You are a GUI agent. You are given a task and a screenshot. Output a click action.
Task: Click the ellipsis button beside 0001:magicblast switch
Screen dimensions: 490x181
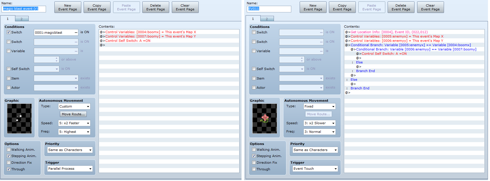click(x=76, y=33)
